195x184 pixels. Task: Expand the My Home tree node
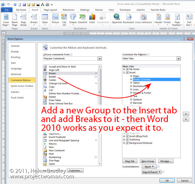[x=124, y=69]
